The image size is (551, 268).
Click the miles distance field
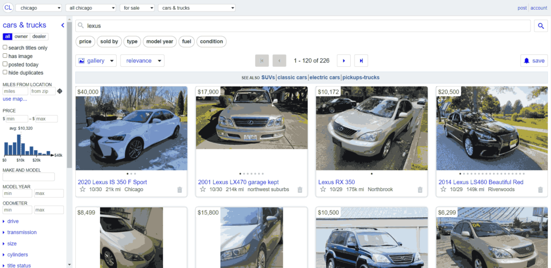point(15,91)
